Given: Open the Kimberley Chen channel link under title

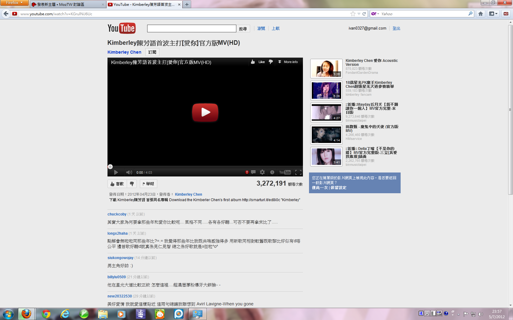Looking at the screenshot, I should 124,52.
